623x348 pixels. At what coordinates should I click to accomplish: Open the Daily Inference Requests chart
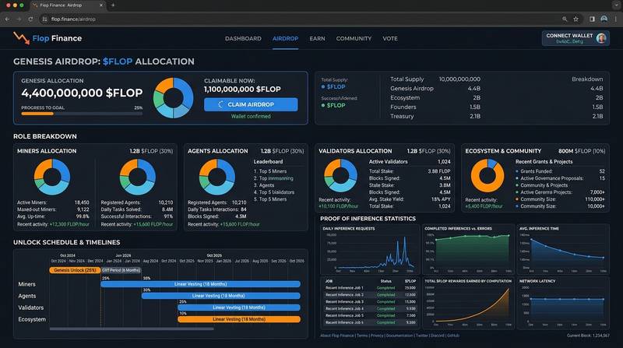pyautogui.click(x=369, y=249)
